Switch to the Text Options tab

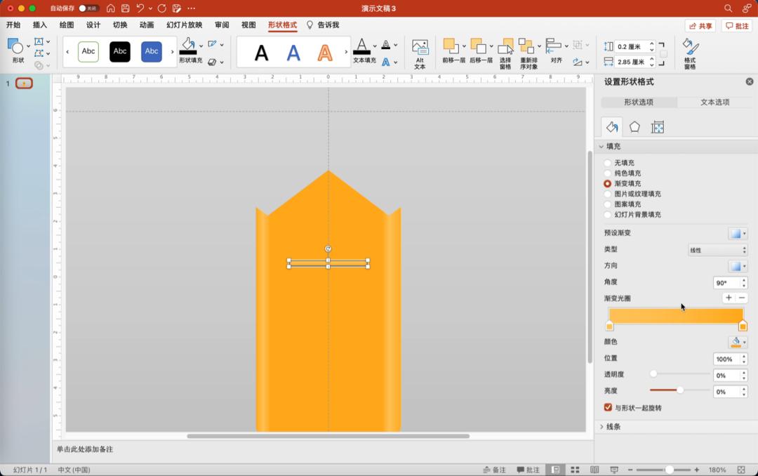(x=714, y=103)
